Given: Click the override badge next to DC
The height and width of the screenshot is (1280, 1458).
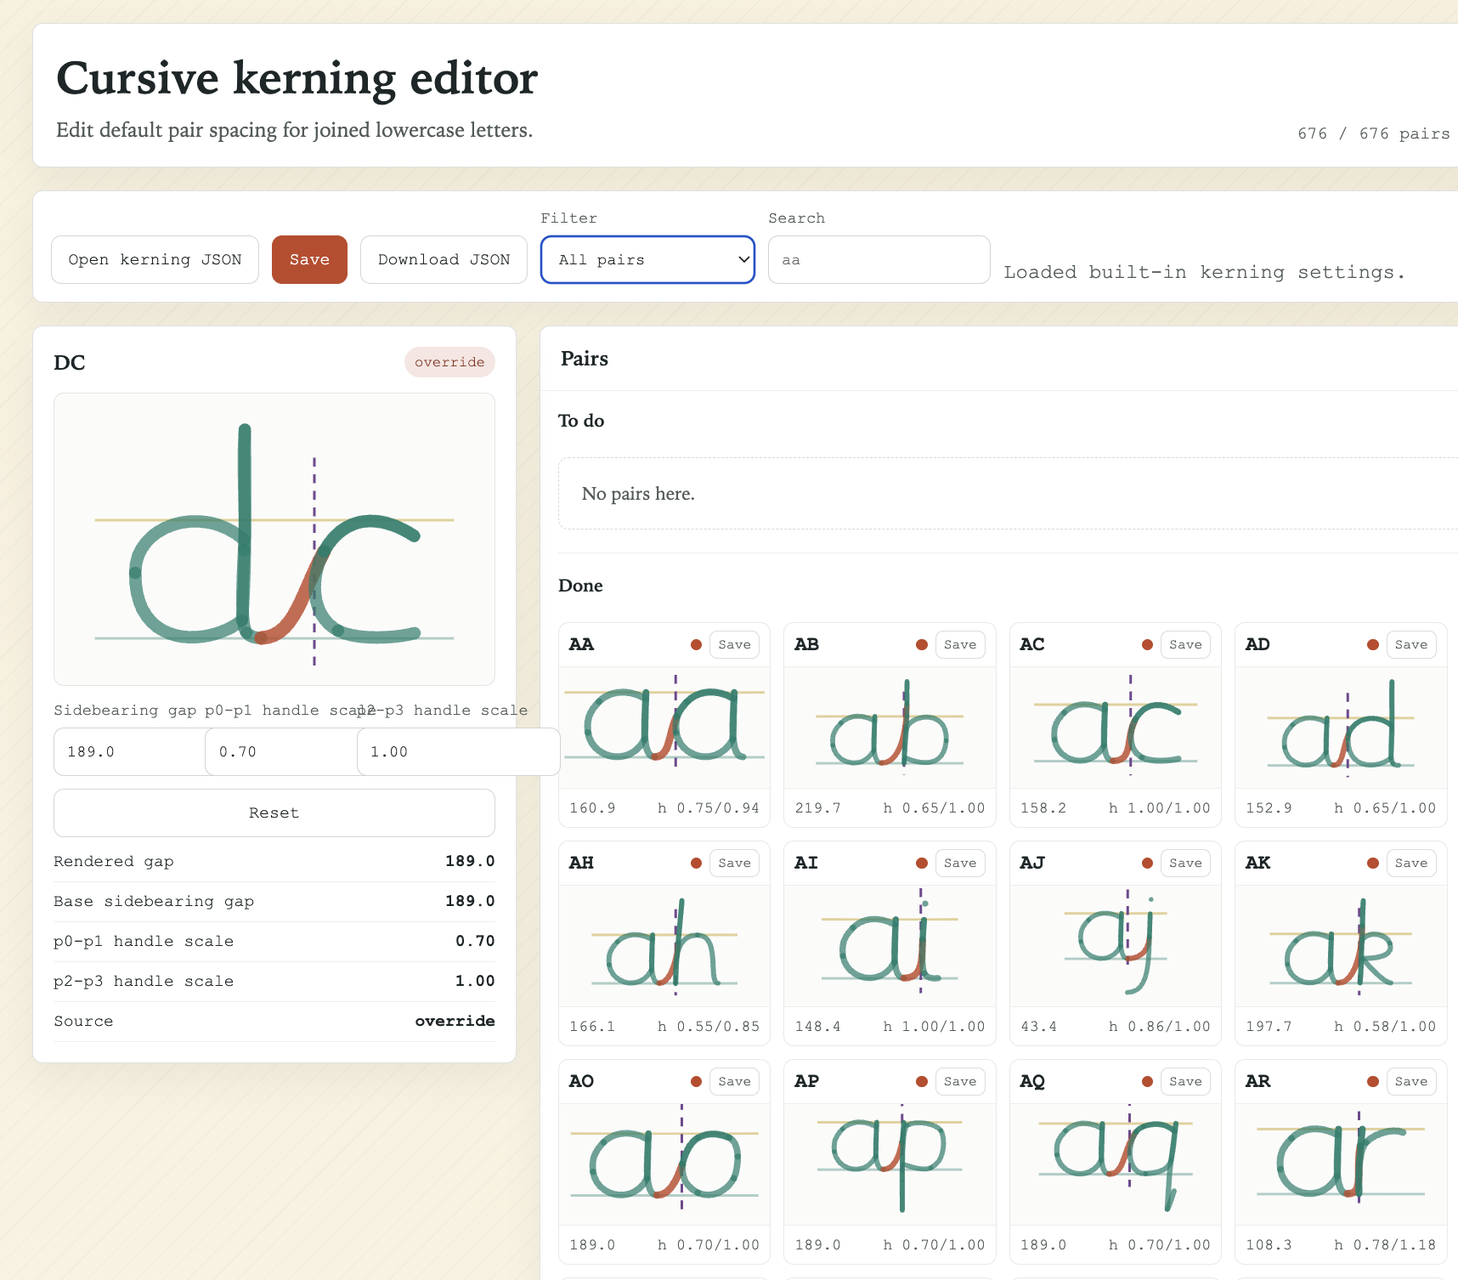Looking at the screenshot, I should point(449,362).
